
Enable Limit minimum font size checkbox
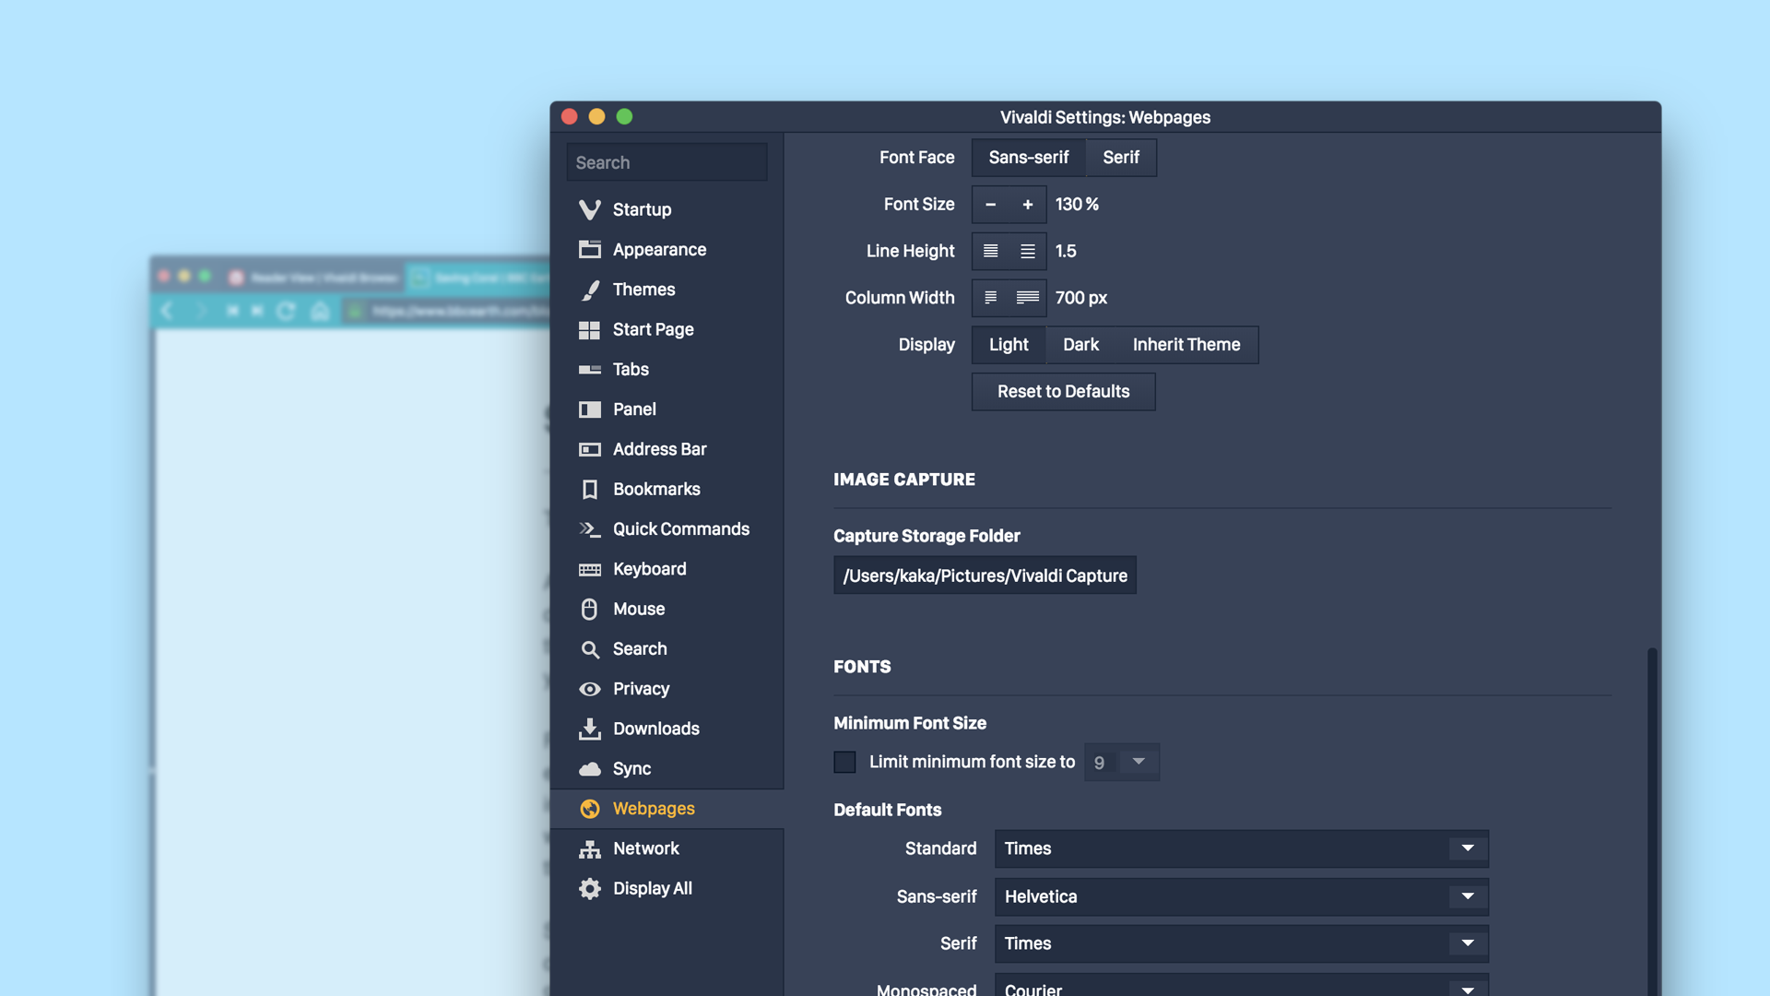coord(844,762)
